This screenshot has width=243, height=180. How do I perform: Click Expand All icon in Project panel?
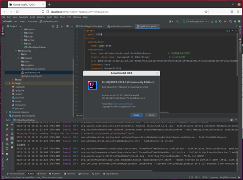pos(57,26)
